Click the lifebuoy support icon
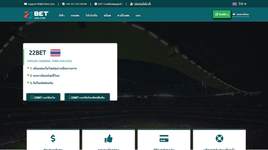 219,138
